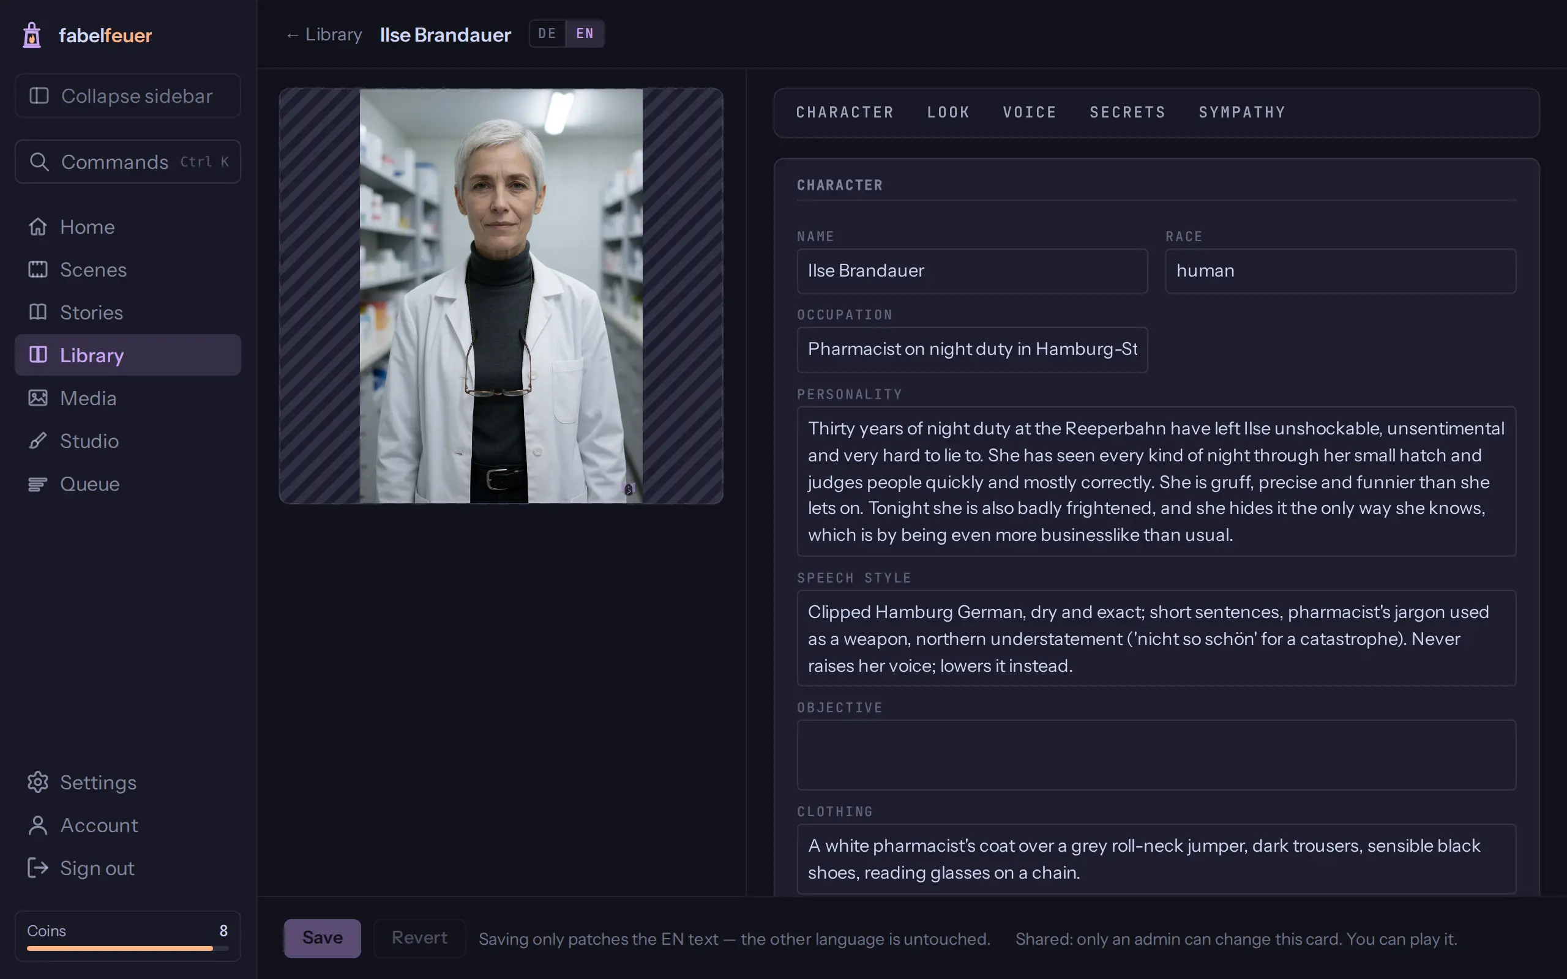
Task: Click into the Clothing text area
Action: (x=1156, y=859)
